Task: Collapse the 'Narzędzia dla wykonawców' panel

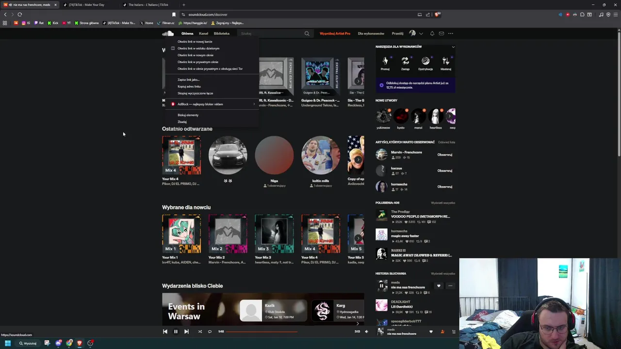Action: [x=453, y=47]
